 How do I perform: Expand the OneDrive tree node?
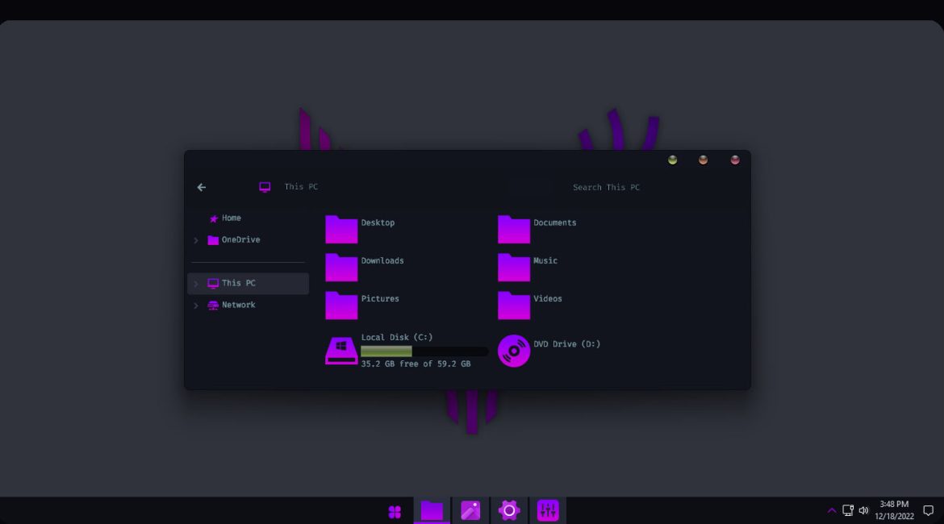pos(196,240)
